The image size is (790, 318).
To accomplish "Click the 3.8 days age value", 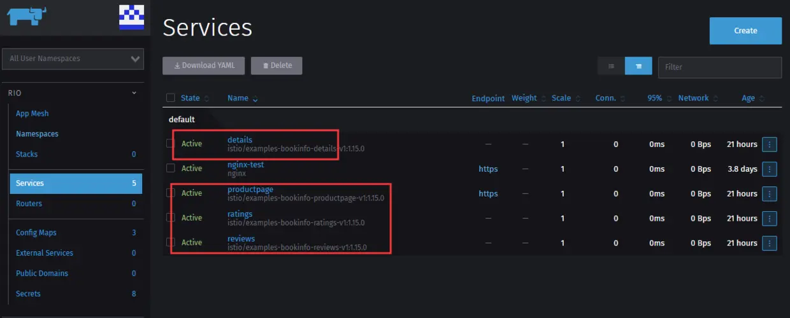I will pos(742,169).
